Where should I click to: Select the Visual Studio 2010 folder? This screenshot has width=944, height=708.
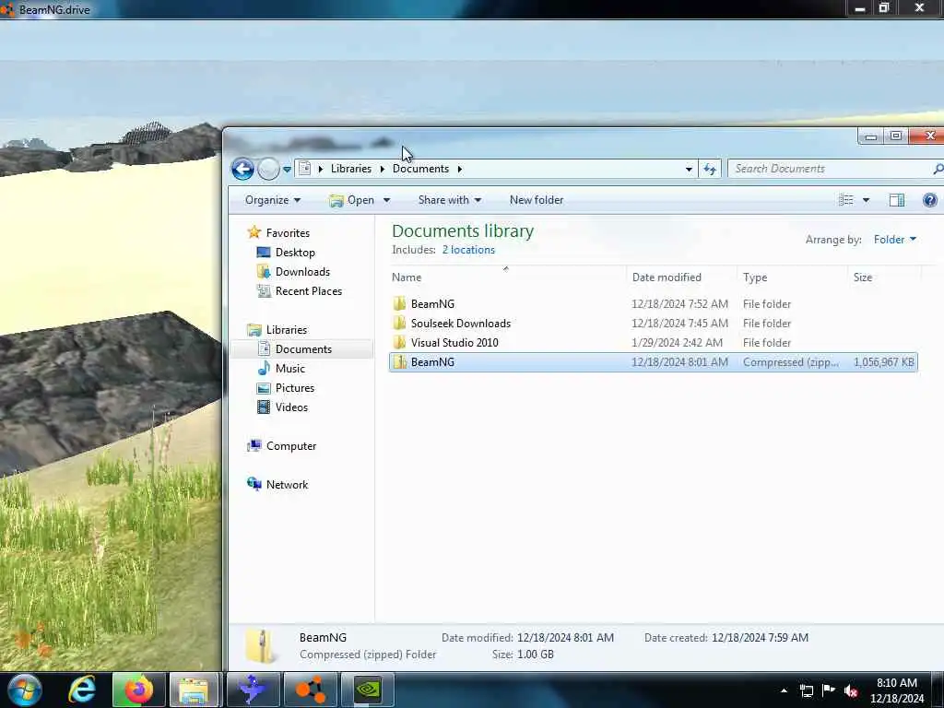pos(654,343)
